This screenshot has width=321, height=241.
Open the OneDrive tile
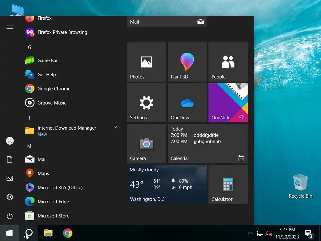[187, 103]
